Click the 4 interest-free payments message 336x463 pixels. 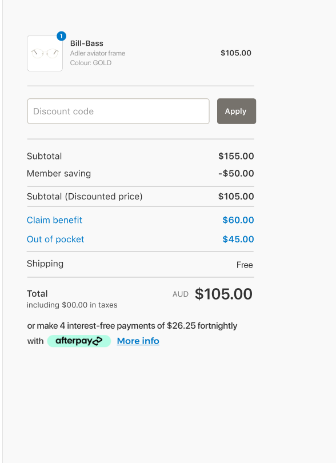(132, 326)
